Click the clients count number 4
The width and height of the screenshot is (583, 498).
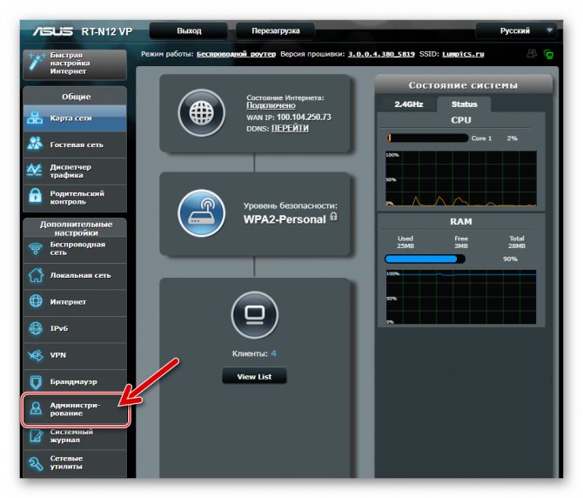(273, 353)
